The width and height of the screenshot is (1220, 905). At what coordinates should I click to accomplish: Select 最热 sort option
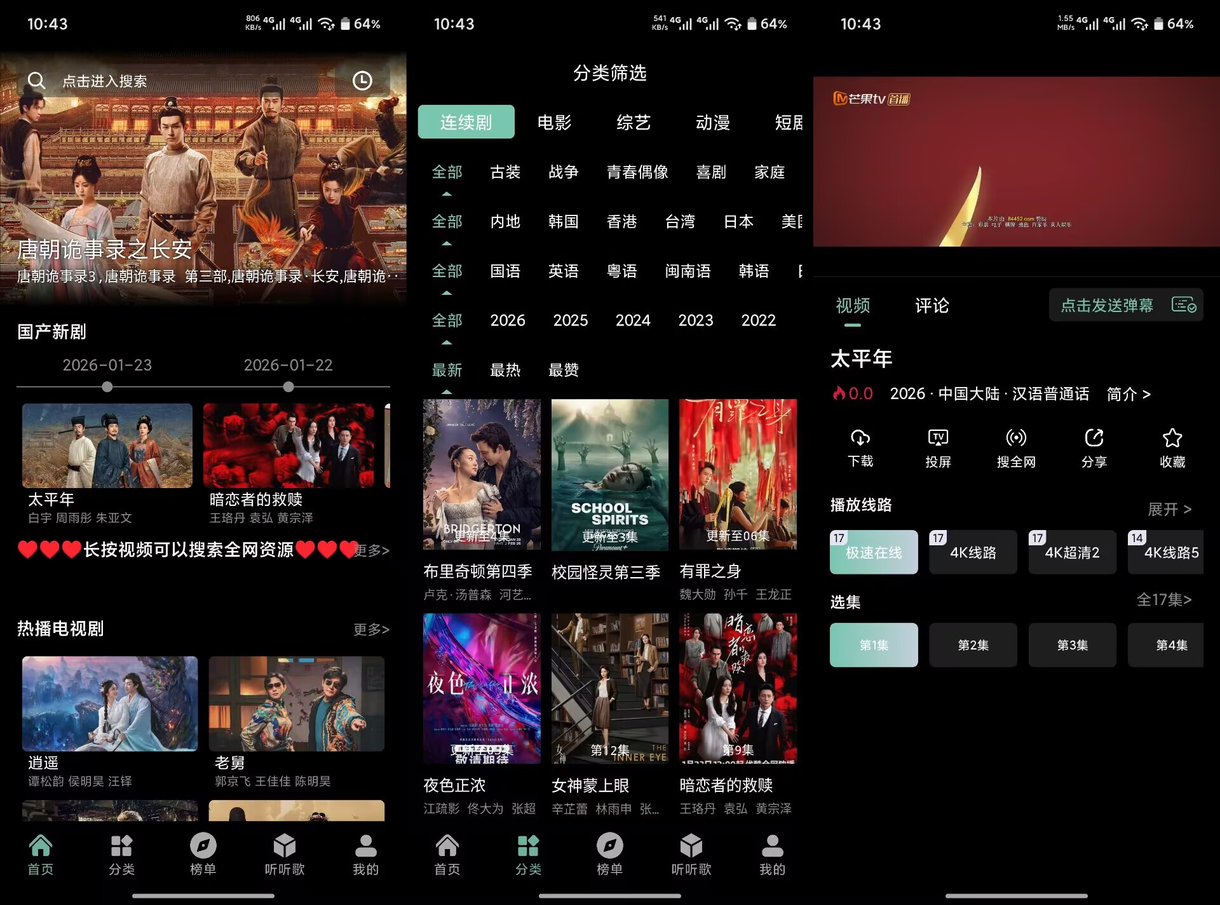pyautogui.click(x=506, y=370)
